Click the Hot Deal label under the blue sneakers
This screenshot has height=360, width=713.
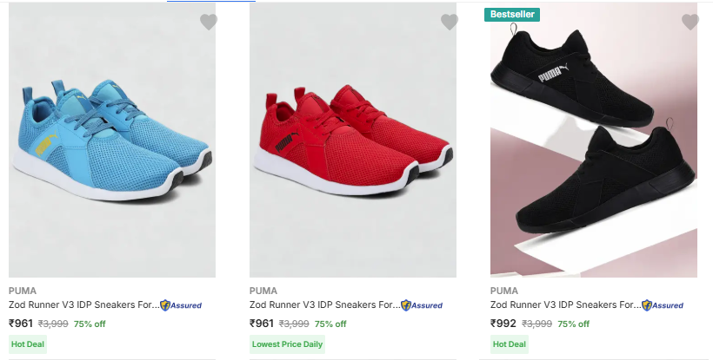pos(27,344)
